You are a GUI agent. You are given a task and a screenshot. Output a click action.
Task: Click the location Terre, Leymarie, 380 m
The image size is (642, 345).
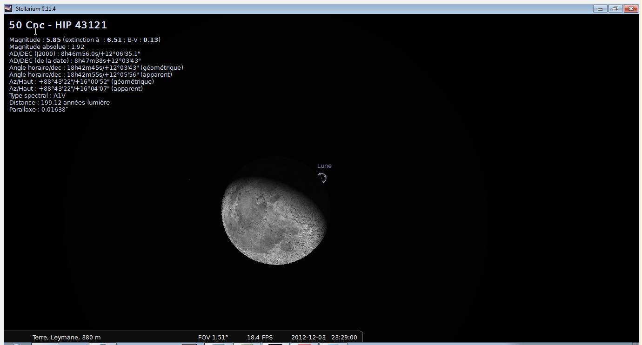point(67,338)
